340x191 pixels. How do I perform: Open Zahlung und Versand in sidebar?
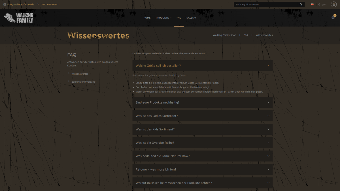tap(83, 82)
